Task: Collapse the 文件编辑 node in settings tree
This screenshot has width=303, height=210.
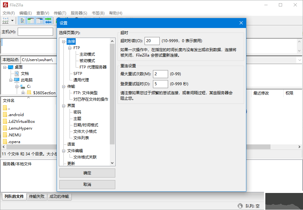Action: point(63,151)
